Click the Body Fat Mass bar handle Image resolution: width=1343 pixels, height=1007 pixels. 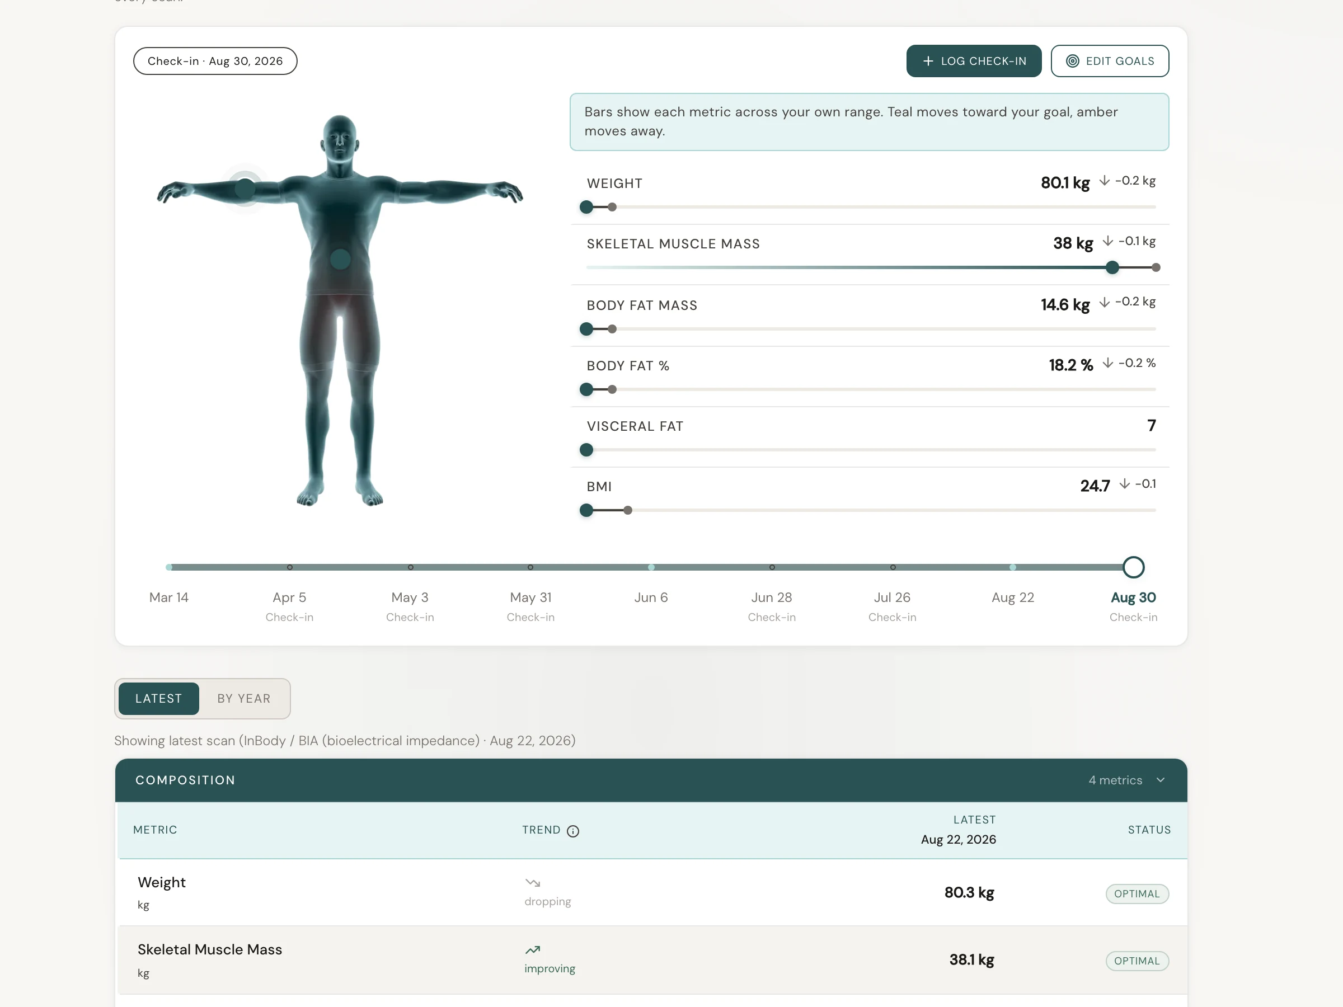coord(586,329)
